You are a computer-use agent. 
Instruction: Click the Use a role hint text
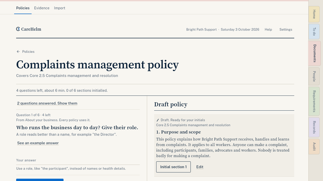click(71, 168)
